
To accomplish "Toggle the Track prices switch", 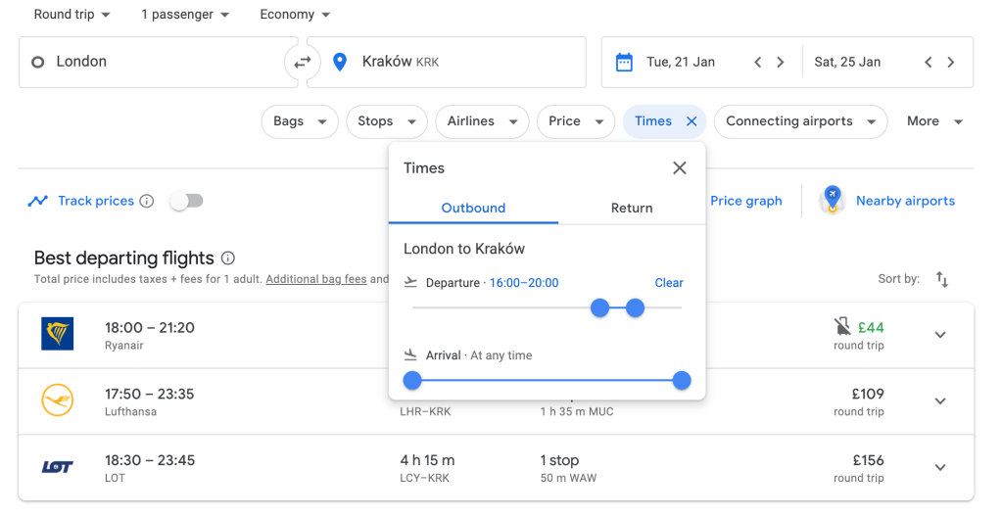I will 186,201.
